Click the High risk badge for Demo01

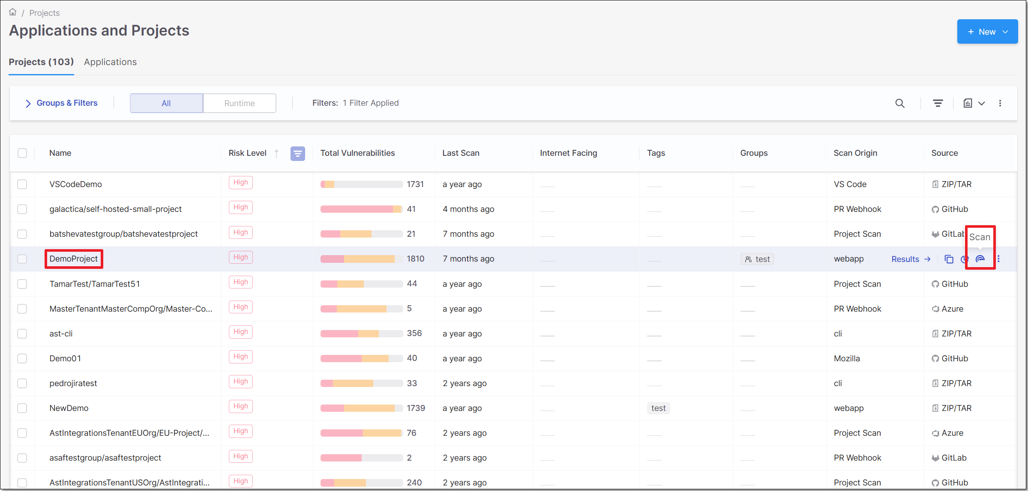[241, 357]
